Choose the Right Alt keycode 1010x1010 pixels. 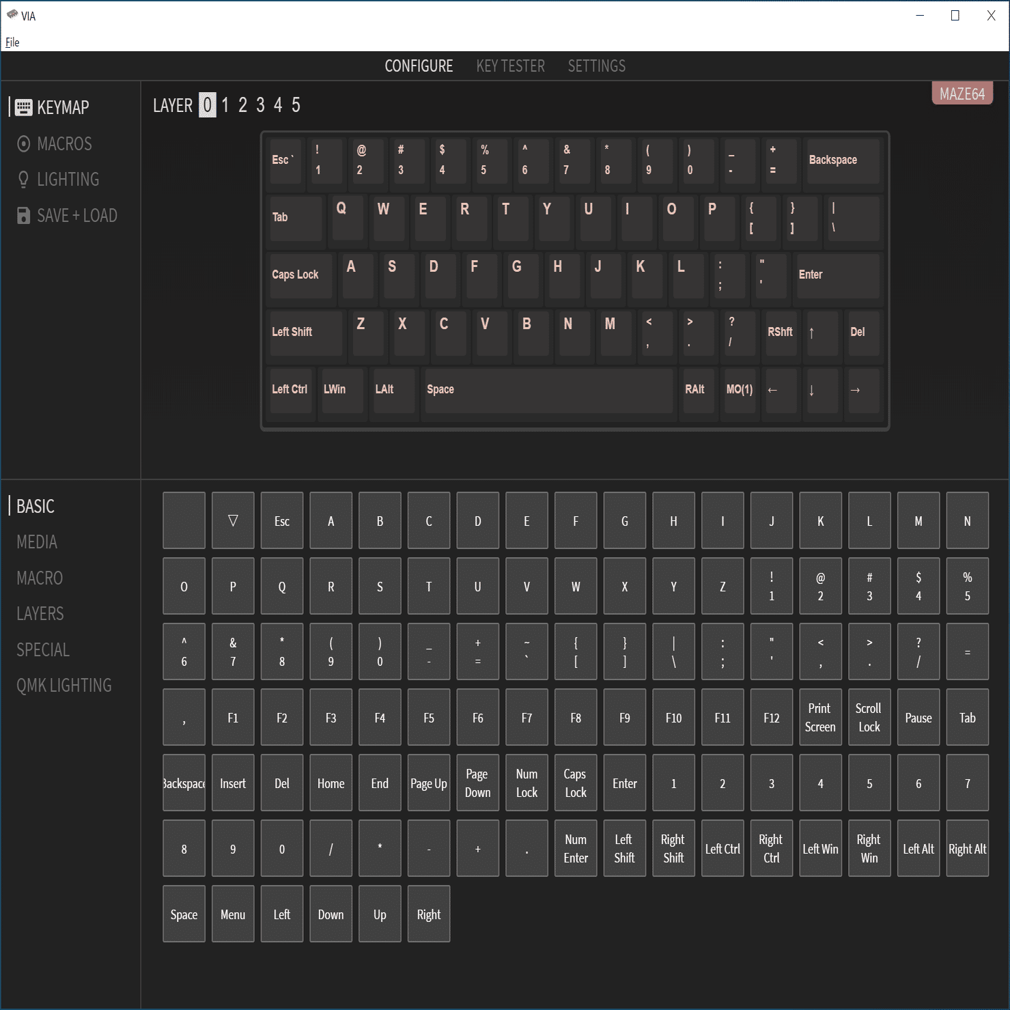[x=968, y=848]
